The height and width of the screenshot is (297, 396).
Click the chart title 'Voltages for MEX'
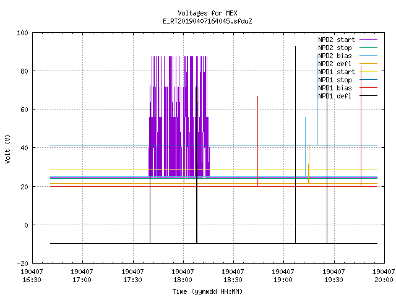click(x=207, y=13)
